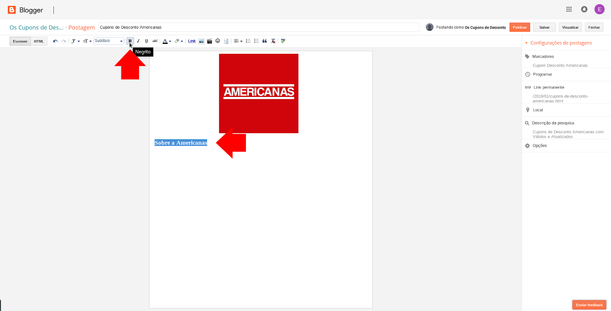Toggle bold (Negrito) formatting
Image resolution: width=611 pixels, height=311 pixels.
coord(130,41)
